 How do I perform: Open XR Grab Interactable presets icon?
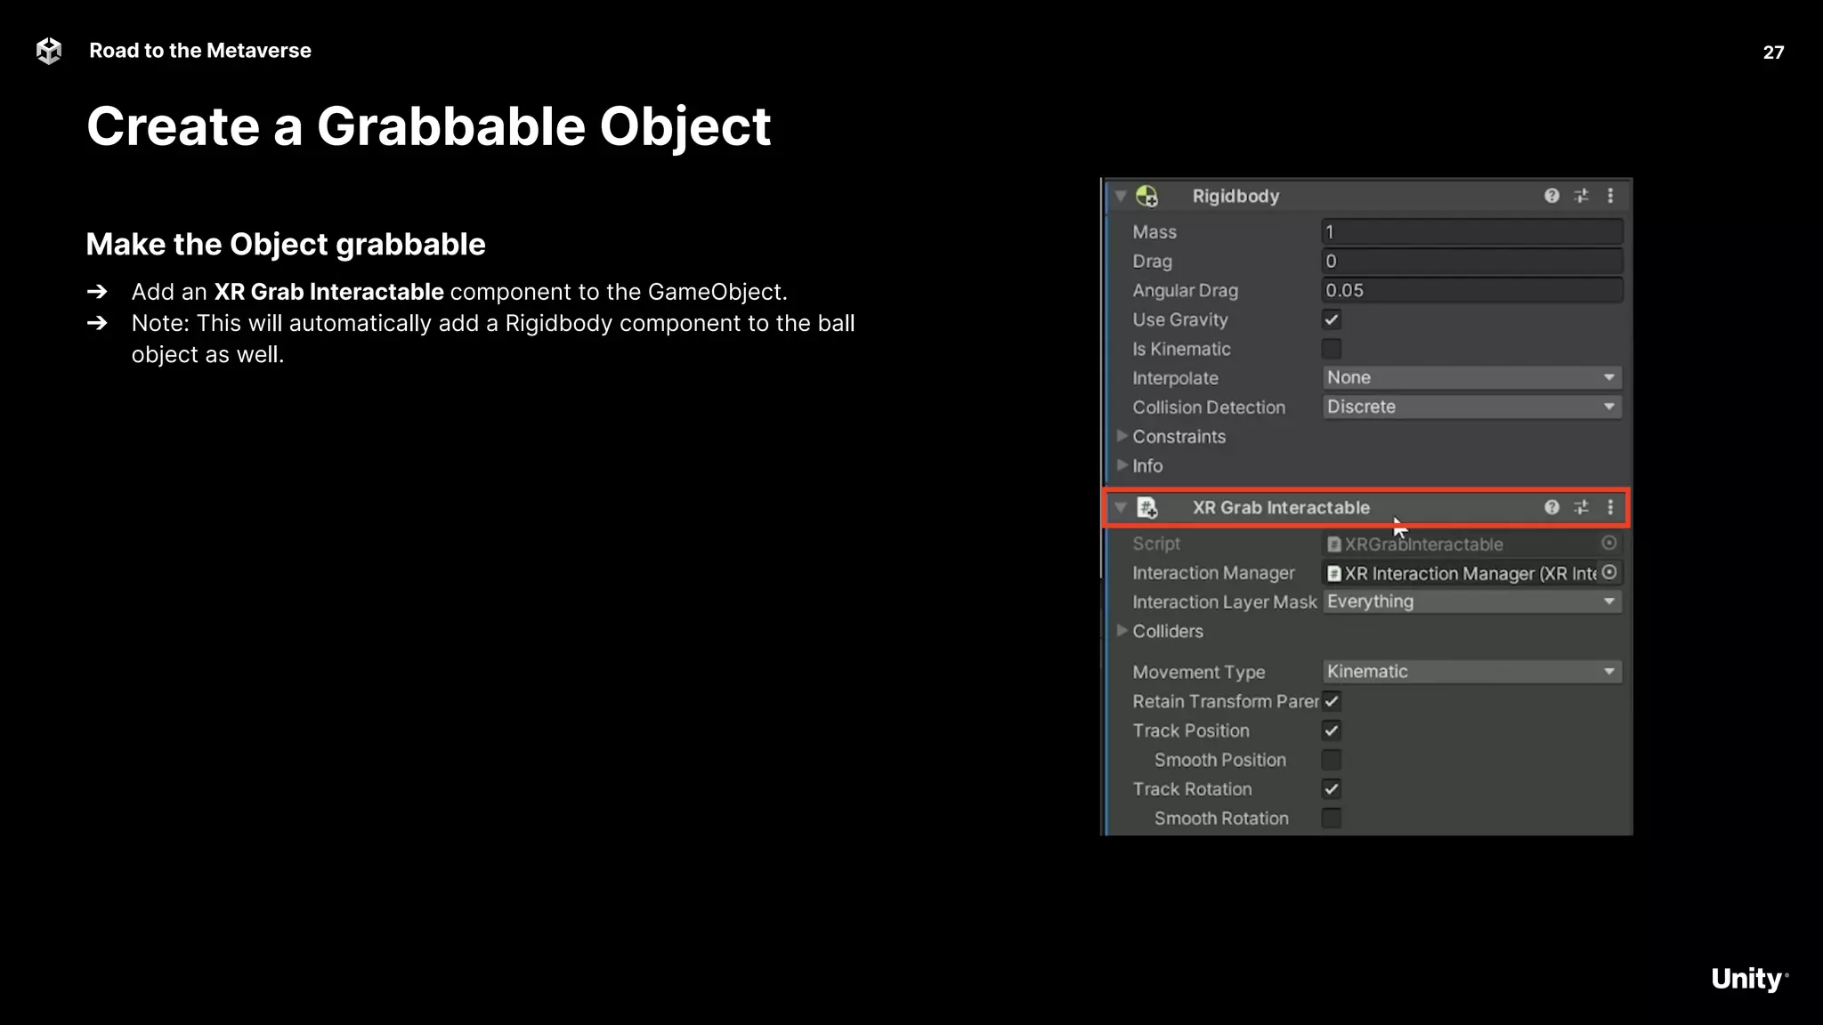(1581, 507)
